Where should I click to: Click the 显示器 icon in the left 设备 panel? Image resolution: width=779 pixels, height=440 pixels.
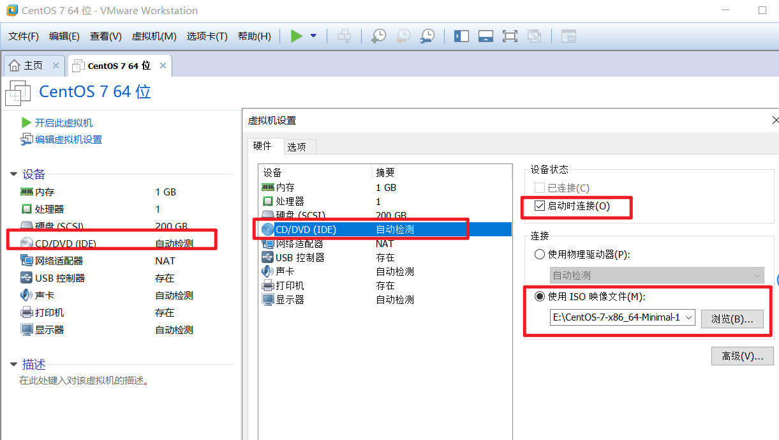(x=26, y=330)
